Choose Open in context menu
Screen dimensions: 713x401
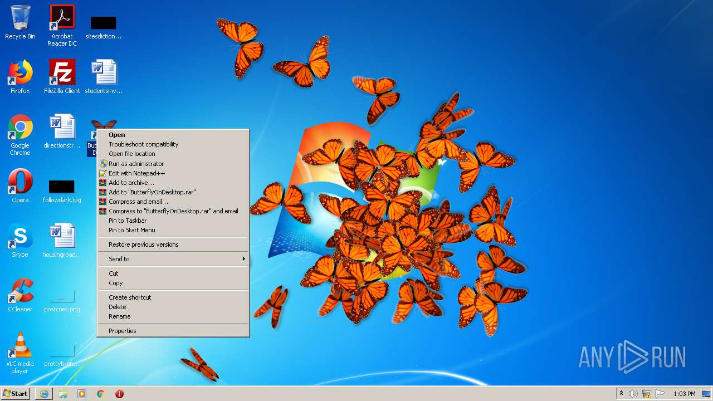173,135
